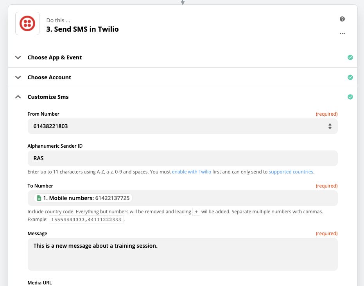Click green checkmark beside Customize Sms
364x286 pixels.
coord(350,97)
